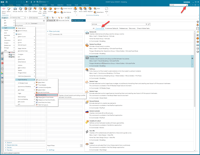Choose Mesh from Cloud in the submenu

[x=47, y=105]
